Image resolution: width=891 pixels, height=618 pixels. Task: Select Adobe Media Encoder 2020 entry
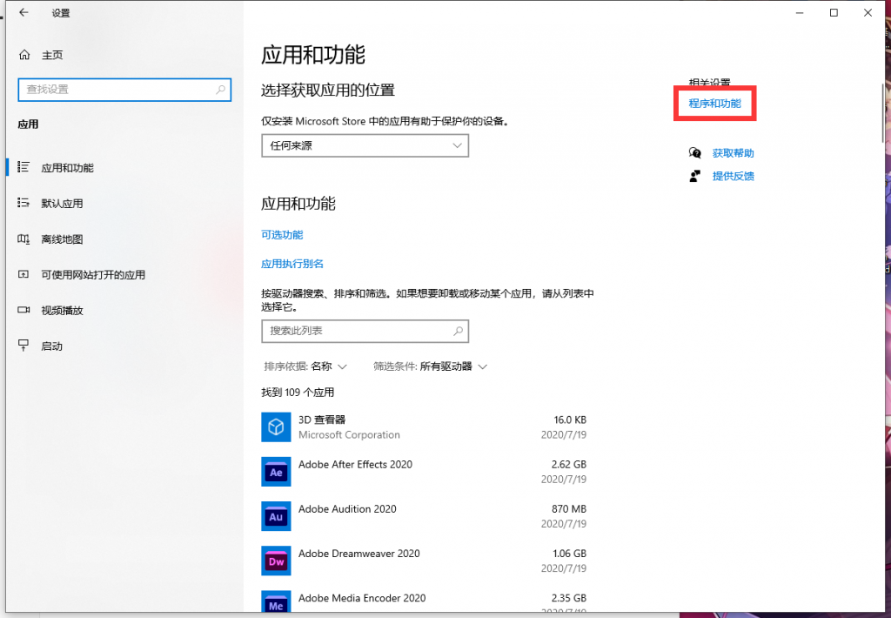pos(424,601)
